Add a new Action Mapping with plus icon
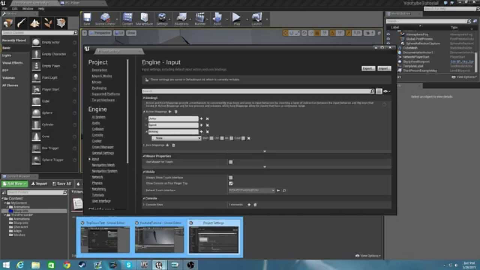This screenshot has height=270, width=480. (170, 112)
